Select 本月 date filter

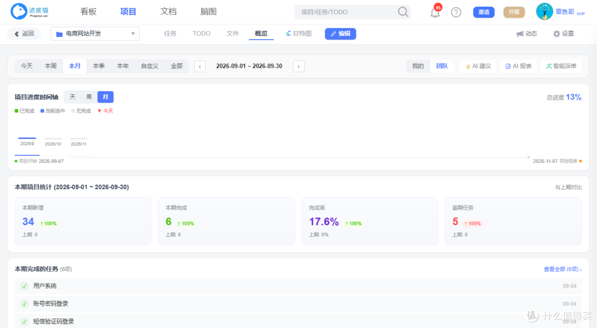tap(75, 66)
